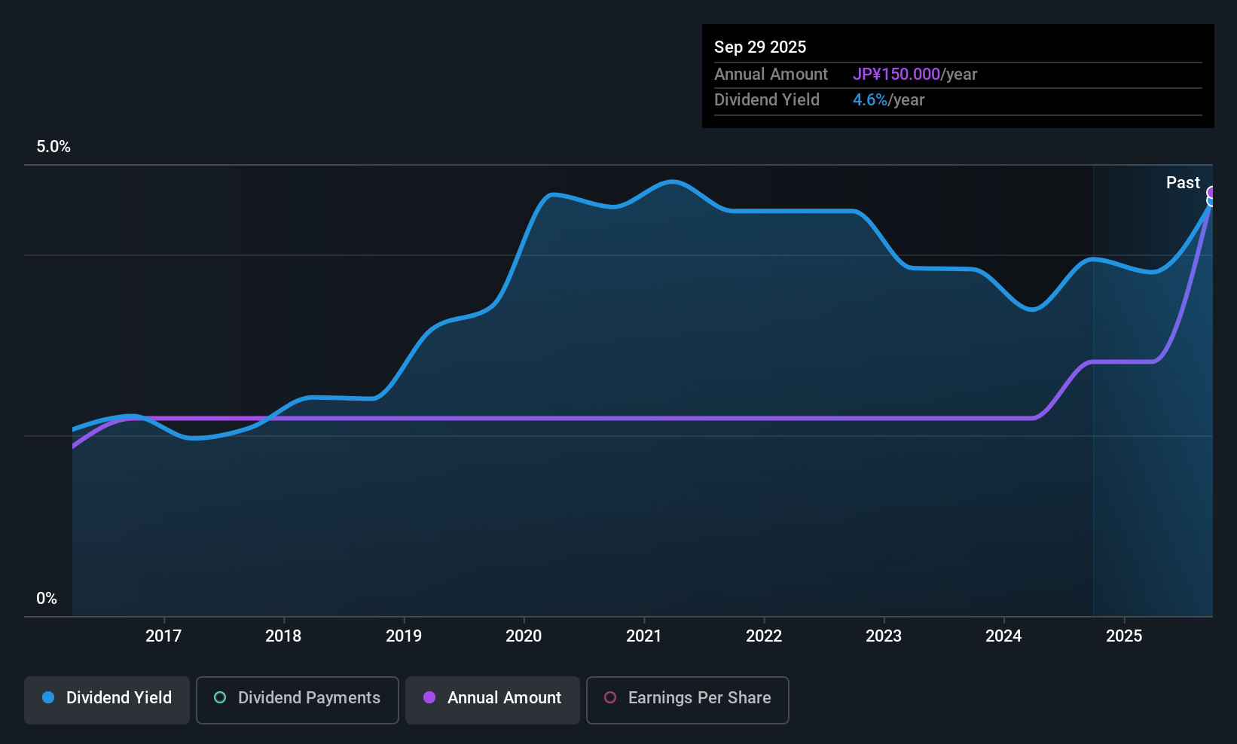Click the purple Annual Amount dot icon
Viewport: 1237px width, 744px height.
(429, 698)
